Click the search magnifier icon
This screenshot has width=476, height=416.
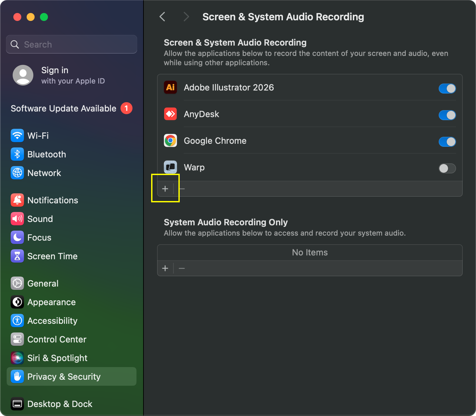(15, 44)
